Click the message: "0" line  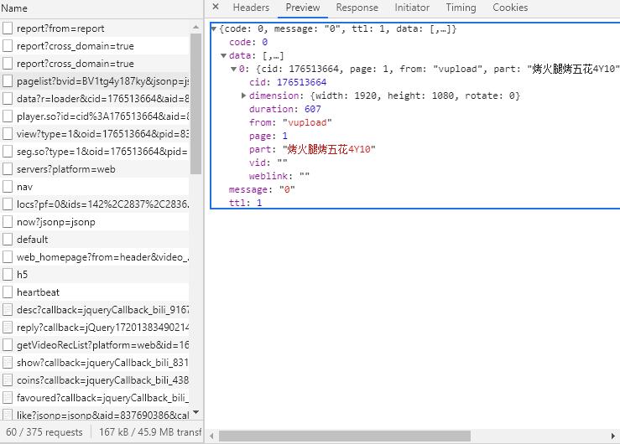[262, 189]
